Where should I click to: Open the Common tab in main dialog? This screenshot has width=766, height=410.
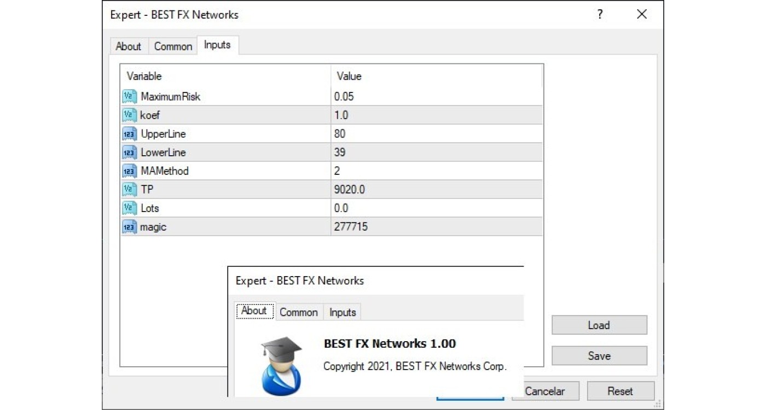(x=173, y=46)
